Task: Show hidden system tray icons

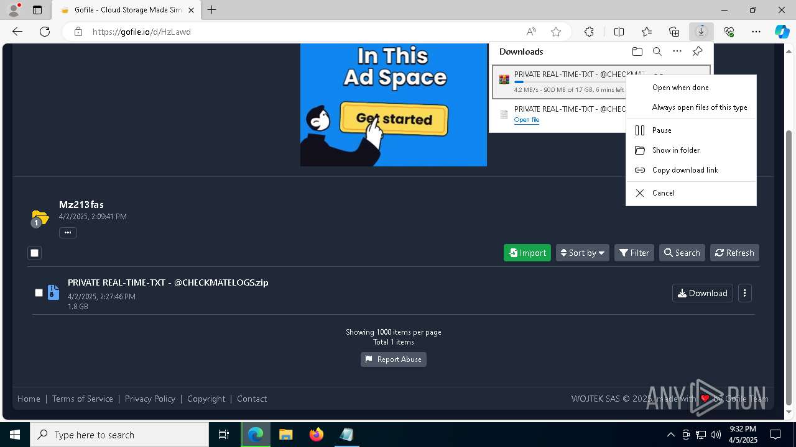Action: point(670,435)
